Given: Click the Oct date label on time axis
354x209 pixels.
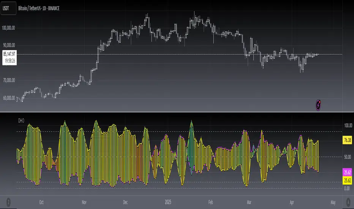Looking at the screenshot, I should [41, 202].
